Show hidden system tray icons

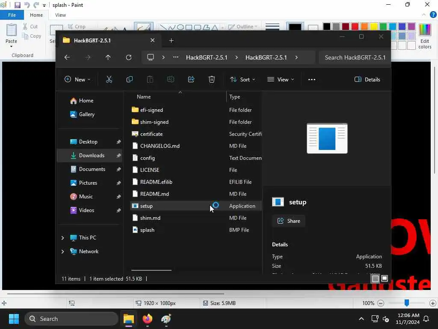point(361,319)
